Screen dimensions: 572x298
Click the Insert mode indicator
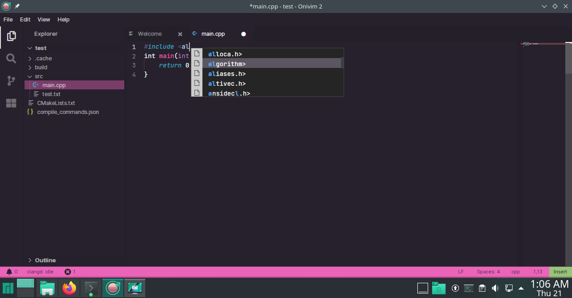point(560,271)
